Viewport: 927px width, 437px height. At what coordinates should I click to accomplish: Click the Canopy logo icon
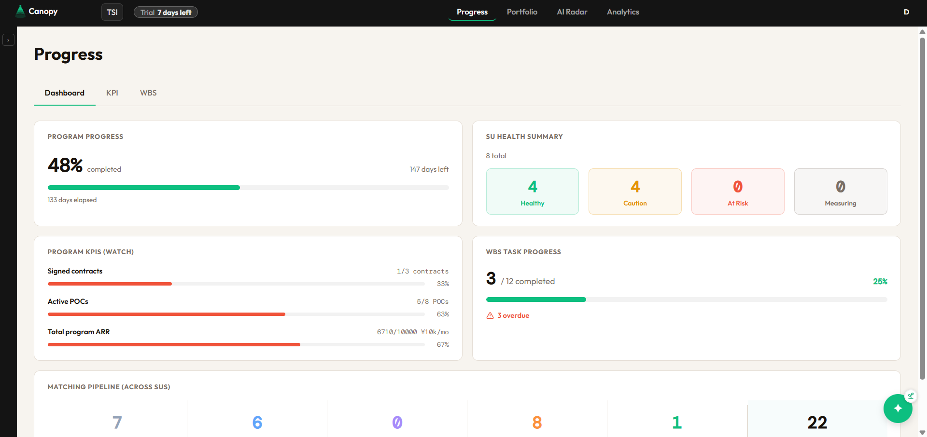[20, 12]
